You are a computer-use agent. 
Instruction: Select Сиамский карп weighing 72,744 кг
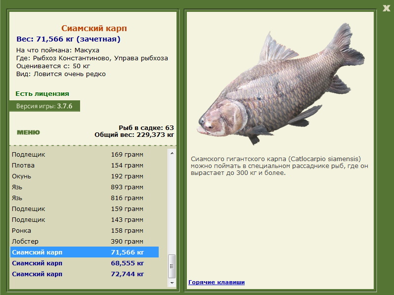coord(85,274)
